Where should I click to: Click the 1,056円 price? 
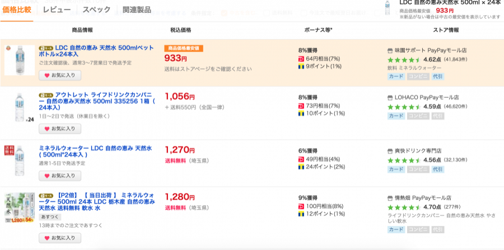(180, 97)
